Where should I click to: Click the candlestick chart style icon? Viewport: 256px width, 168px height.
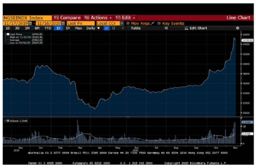(112, 28)
